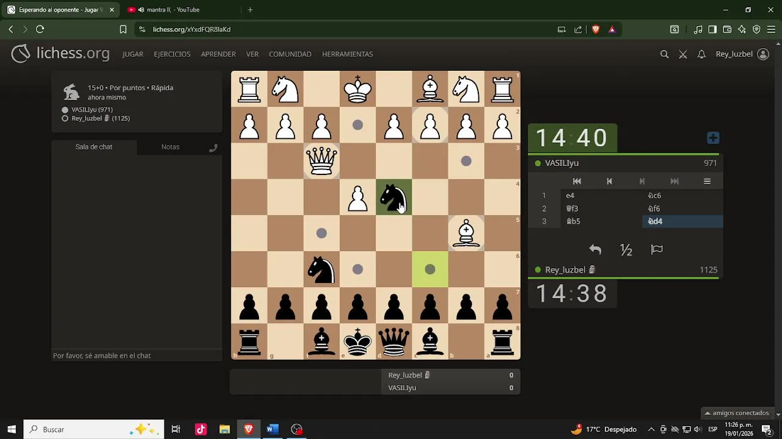Reload the lichess page
This screenshot has height=439, width=782.
[40, 29]
